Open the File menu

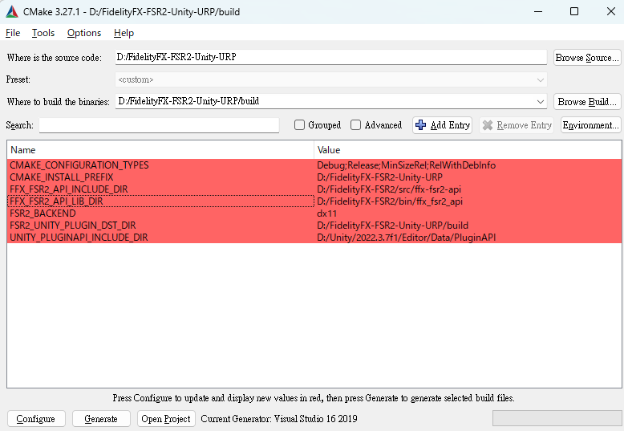[x=13, y=33]
